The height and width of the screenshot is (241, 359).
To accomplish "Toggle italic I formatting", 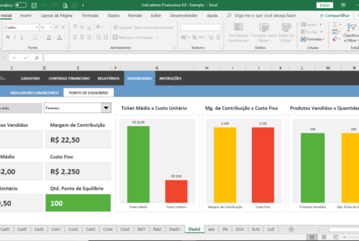I will [15, 37].
